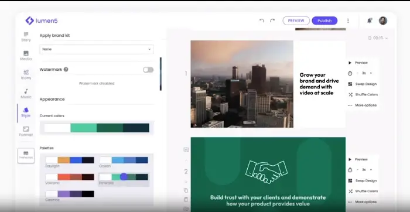410x212 pixels.
Task: Click the white swatch in Current colors
Action: pos(57,128)
